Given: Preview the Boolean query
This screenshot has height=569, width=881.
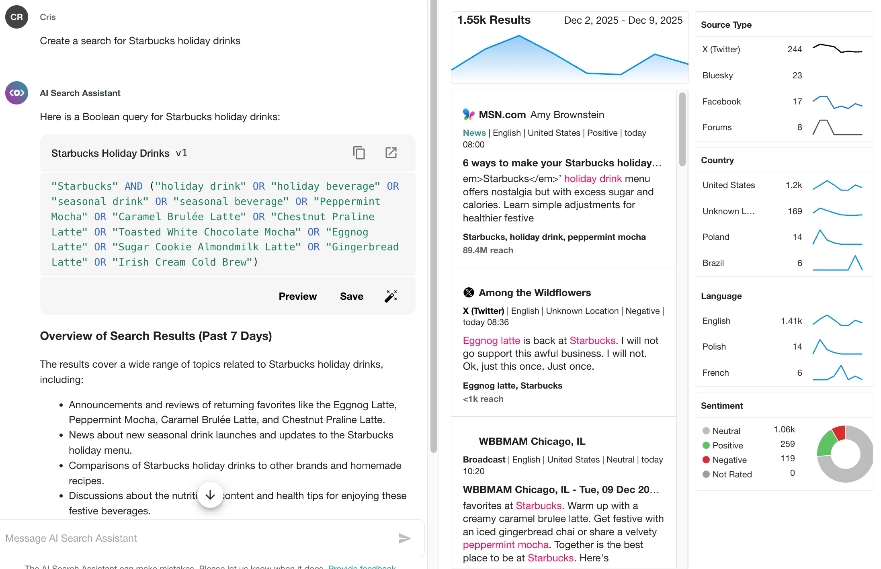Looking at the screenshot, I should pos(297,296).
